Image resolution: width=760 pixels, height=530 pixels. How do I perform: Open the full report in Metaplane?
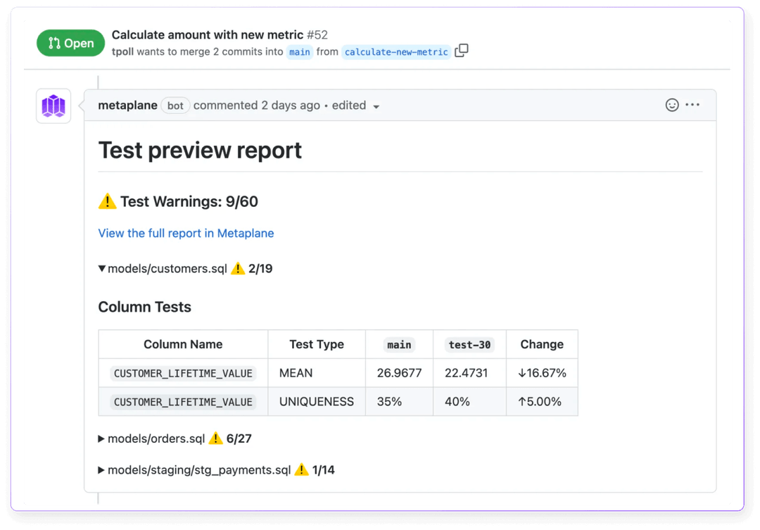click(186, 233)
